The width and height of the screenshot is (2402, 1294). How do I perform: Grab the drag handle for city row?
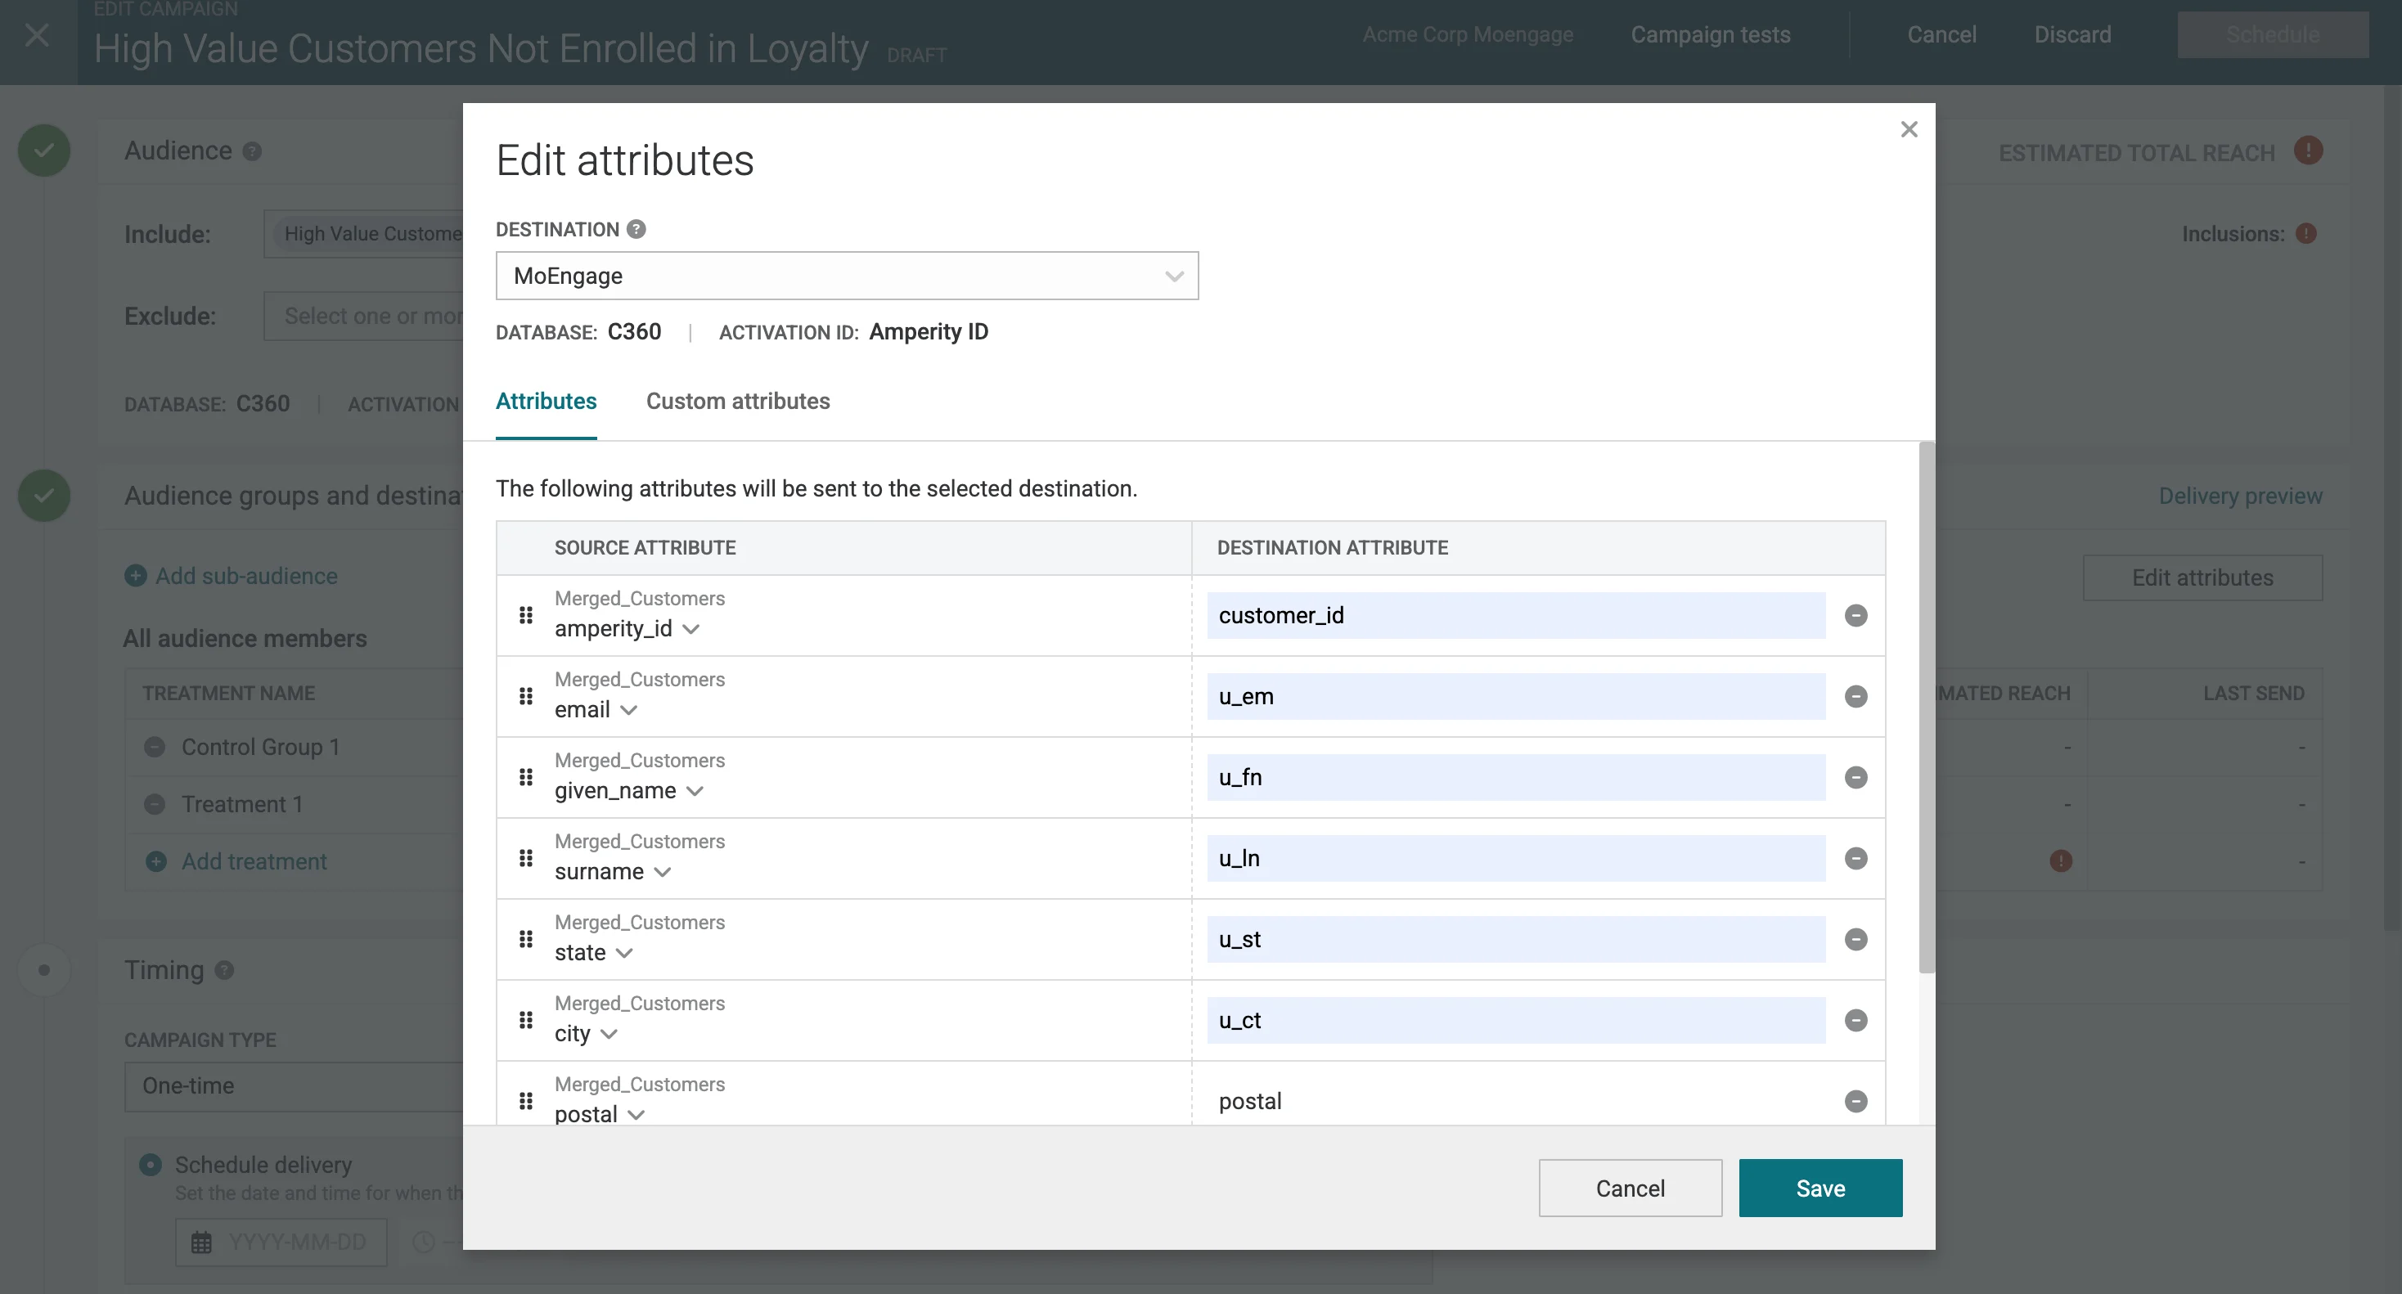point(526,1021)
